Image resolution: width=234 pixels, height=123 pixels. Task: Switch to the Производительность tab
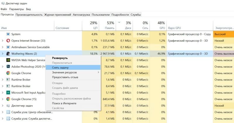29,15
